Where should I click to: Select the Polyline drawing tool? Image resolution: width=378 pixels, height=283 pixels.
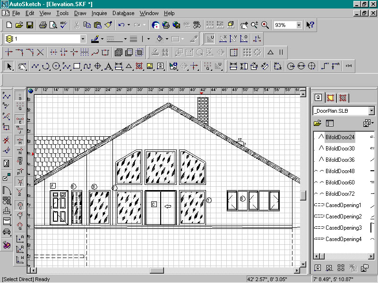pyautogui.click(x=35, y=66)
